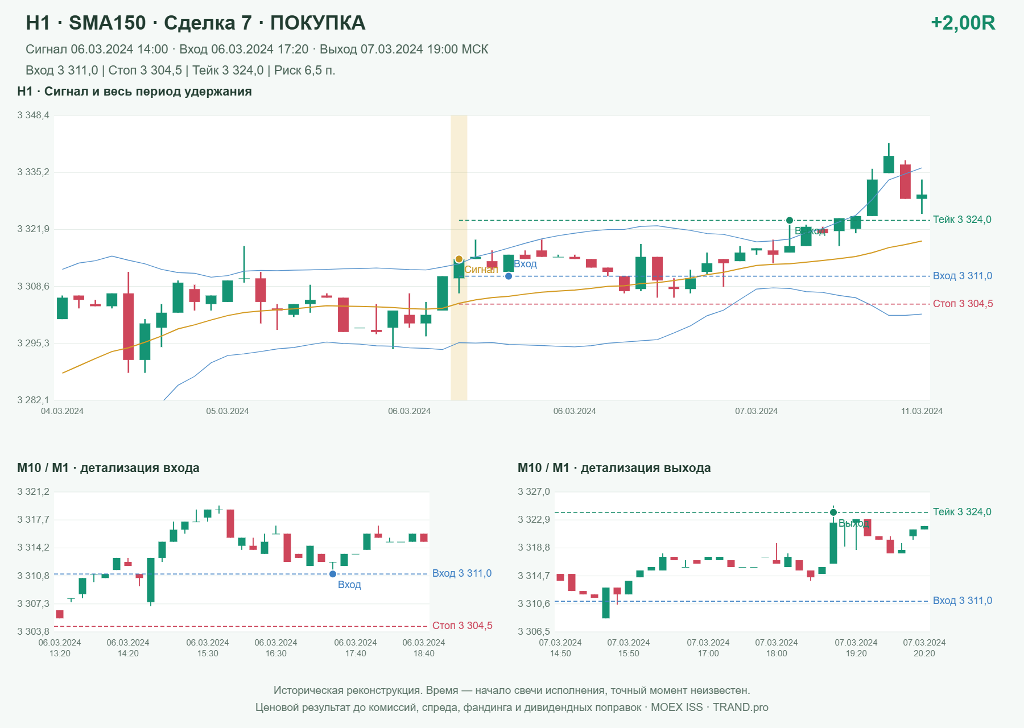Screen dimensions: 1024x728
Task: Click the '07.03.2024 19:20' time label
Action: coord(856,648)
